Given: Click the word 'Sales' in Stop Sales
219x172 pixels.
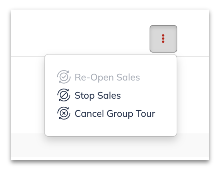Looking at the screenshot, I should (109, 95).
